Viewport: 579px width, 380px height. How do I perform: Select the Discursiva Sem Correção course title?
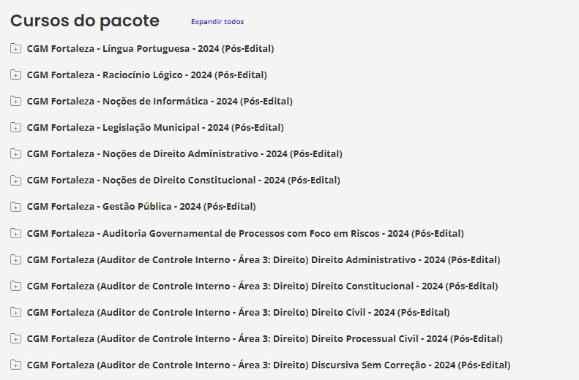268,365
